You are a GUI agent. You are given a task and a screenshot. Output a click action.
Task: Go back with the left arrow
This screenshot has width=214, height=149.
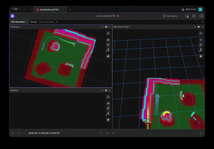[x=25, y=9]
